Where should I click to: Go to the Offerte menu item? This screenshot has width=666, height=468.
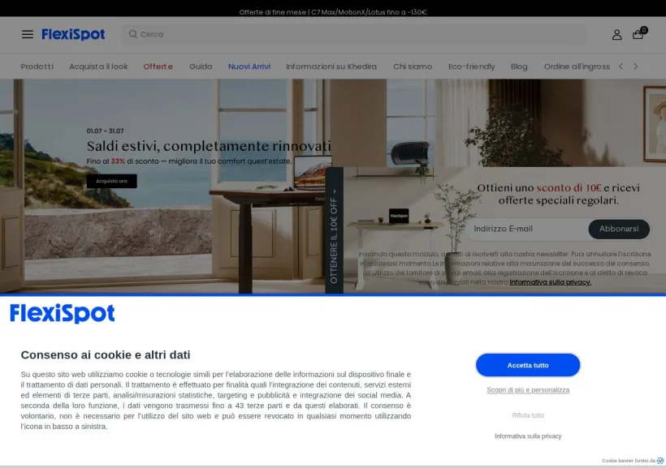158,67
